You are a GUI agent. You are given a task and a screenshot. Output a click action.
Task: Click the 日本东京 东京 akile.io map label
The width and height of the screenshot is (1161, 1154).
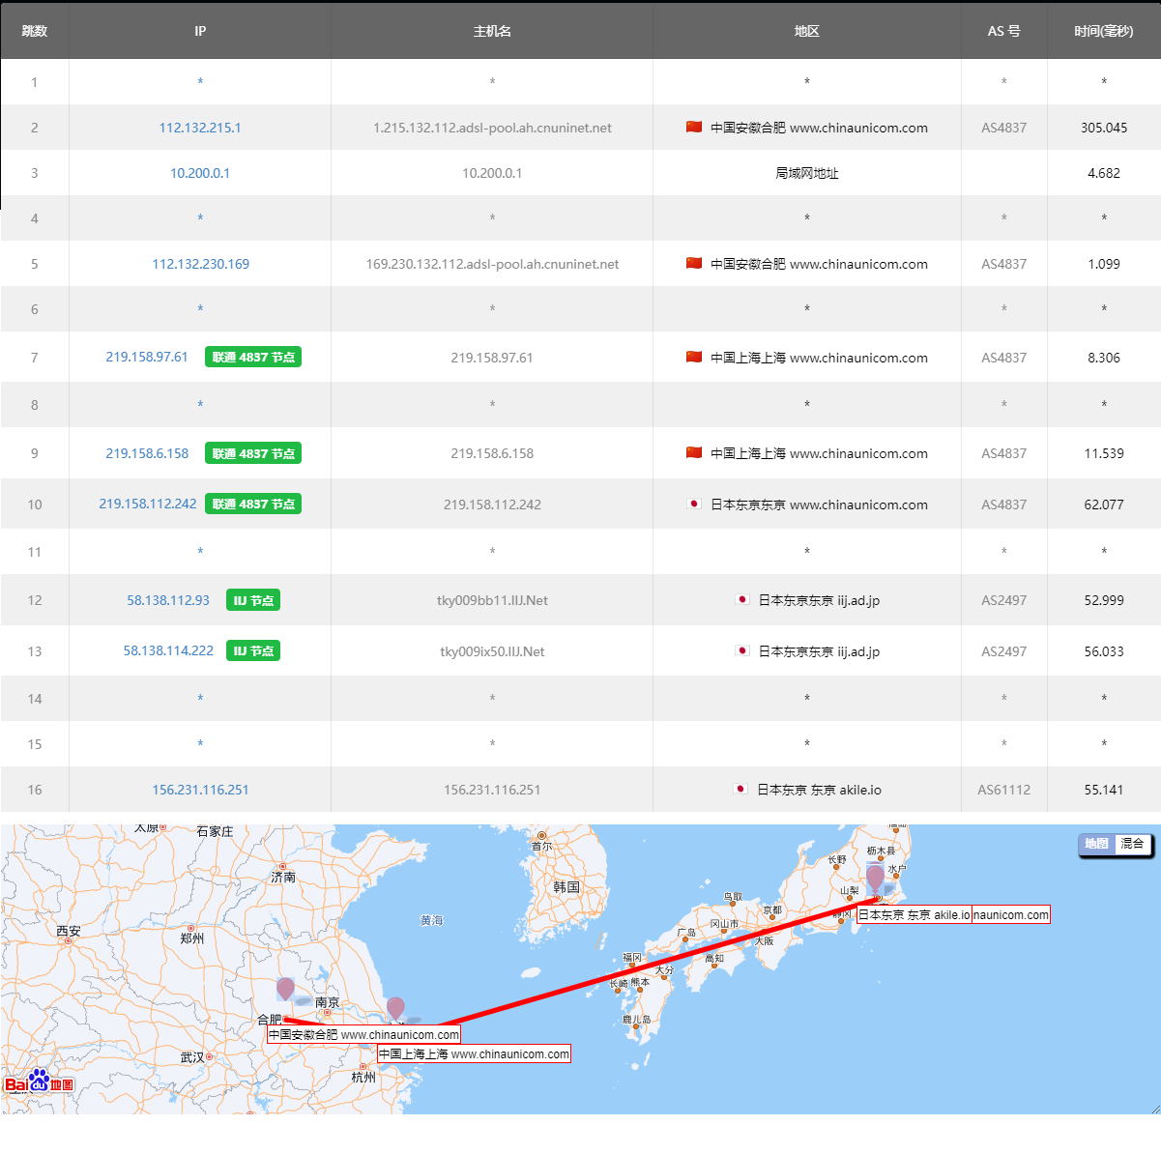(914, 914)
